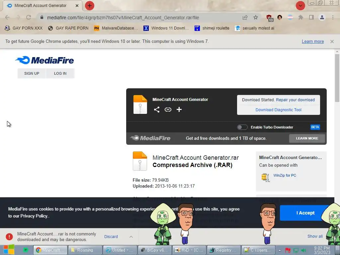
Task: Click the WinZip for PC link
Action: 285,175
